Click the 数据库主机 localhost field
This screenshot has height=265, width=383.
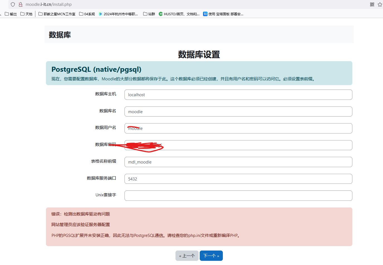coord(238,95)
